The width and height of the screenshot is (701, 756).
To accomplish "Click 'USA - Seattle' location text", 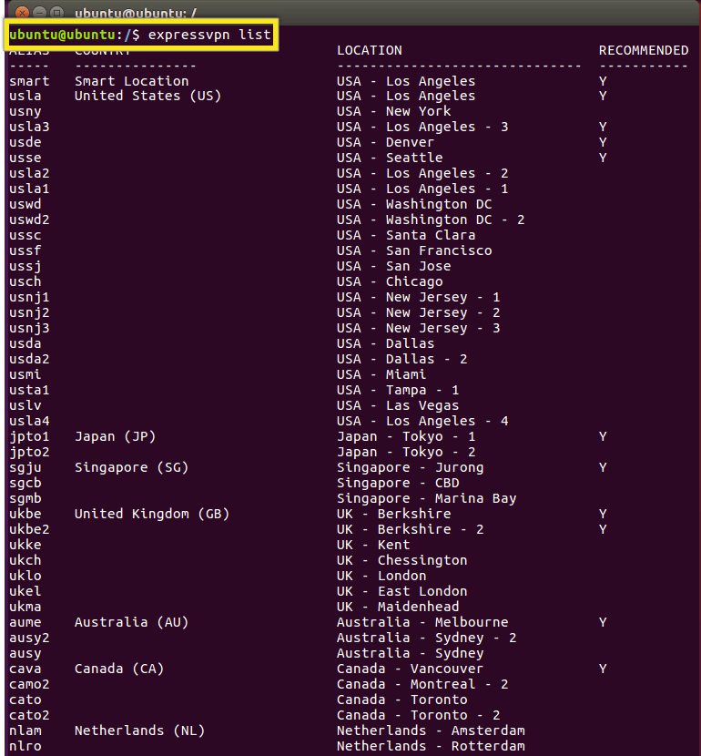I will (x=390, y=158).
